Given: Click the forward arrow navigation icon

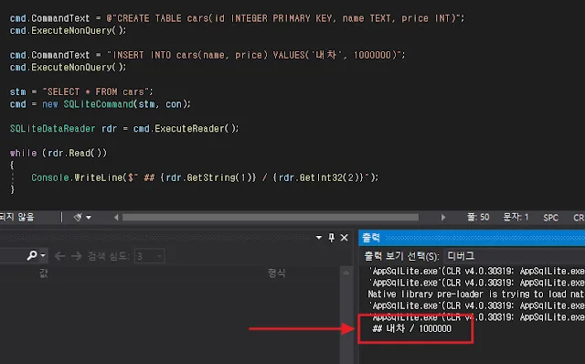Looking at the screenshot, I should pyautogui.click(x=76, y=256).
